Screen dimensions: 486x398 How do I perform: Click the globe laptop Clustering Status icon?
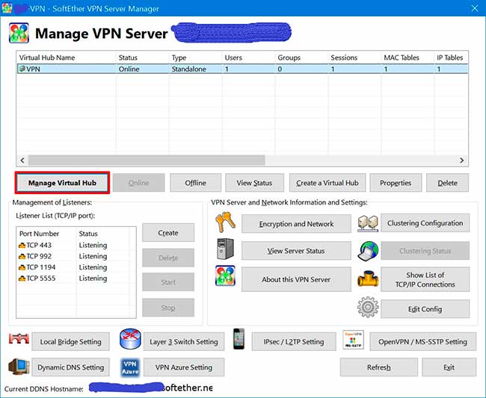[x=368, y=251]
